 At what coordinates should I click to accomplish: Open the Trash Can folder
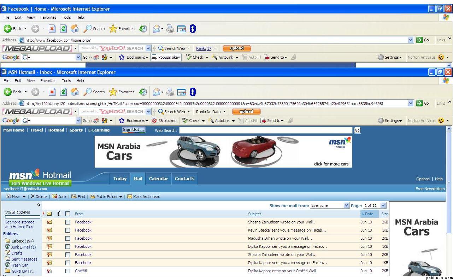tap(19, 265)
